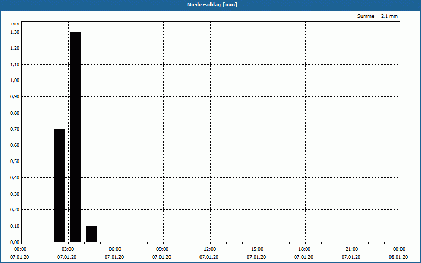Click the 1,30 y-axis value

coord(15,32)
